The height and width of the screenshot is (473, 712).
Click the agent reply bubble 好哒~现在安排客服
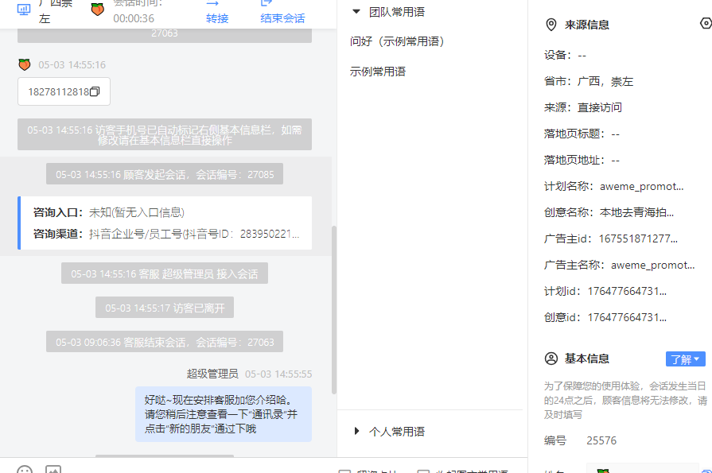click(224, 414)
